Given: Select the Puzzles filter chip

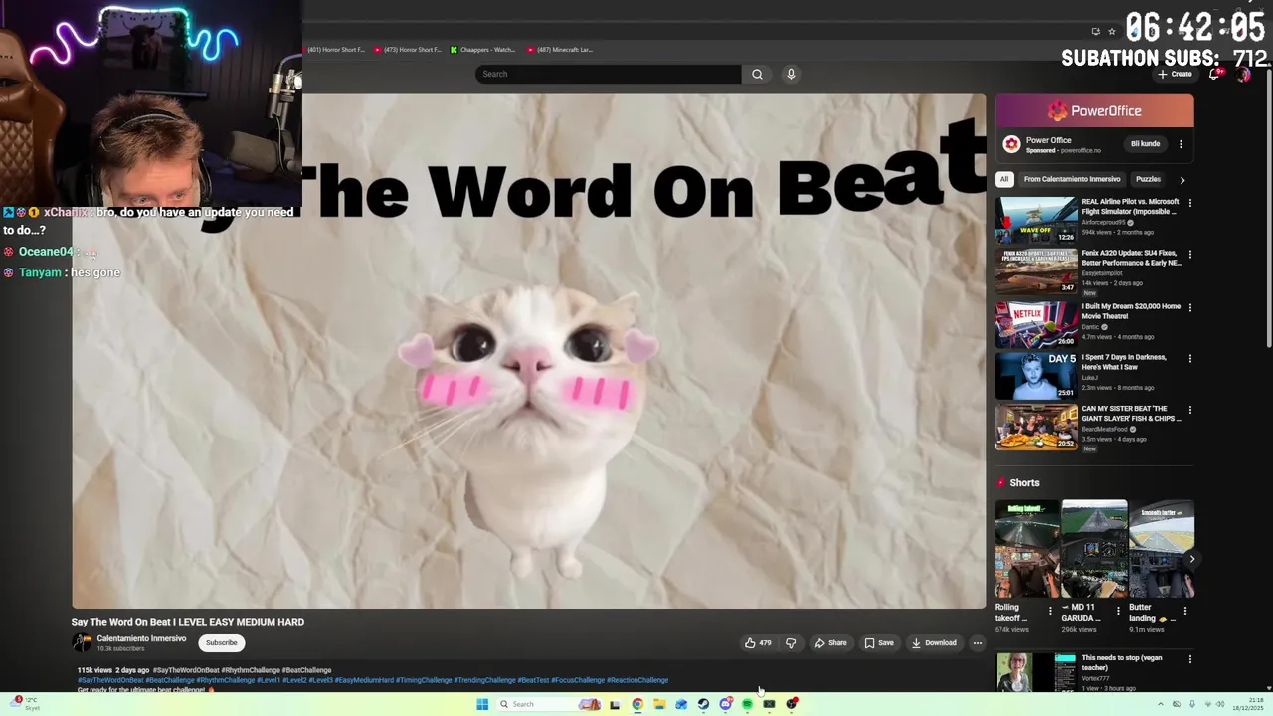Looking at the screenshot, I should 1148,180.
